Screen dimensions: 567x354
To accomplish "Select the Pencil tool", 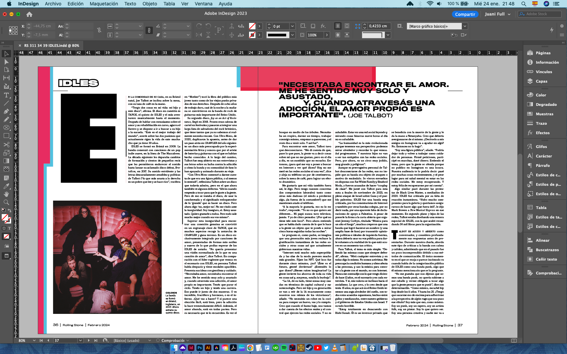I will [6, 119].
